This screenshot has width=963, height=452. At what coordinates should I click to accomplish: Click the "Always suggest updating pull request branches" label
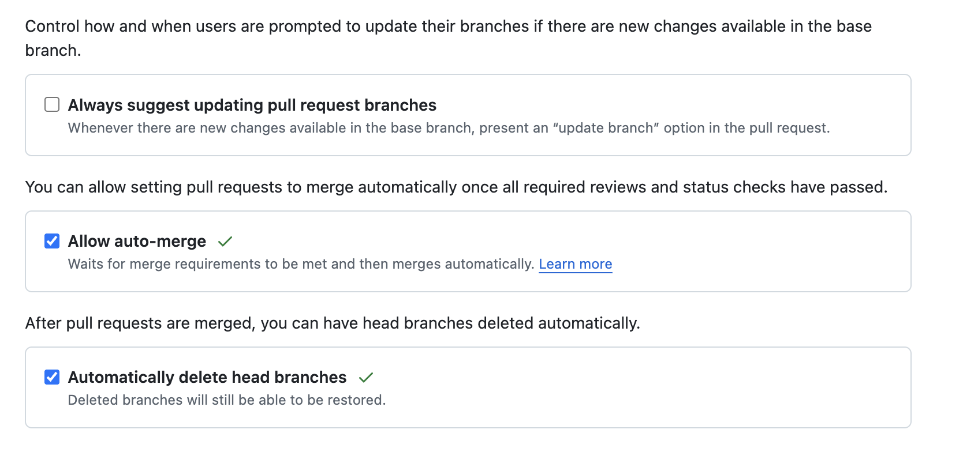(252, 105)
